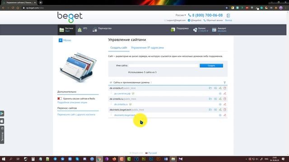Open the Windows Start menu
Screen dimensions: 289x162
[x=3, y=159]
